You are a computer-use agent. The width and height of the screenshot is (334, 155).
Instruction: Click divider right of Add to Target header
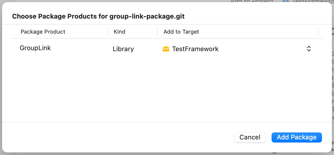[x=318, y=32]
